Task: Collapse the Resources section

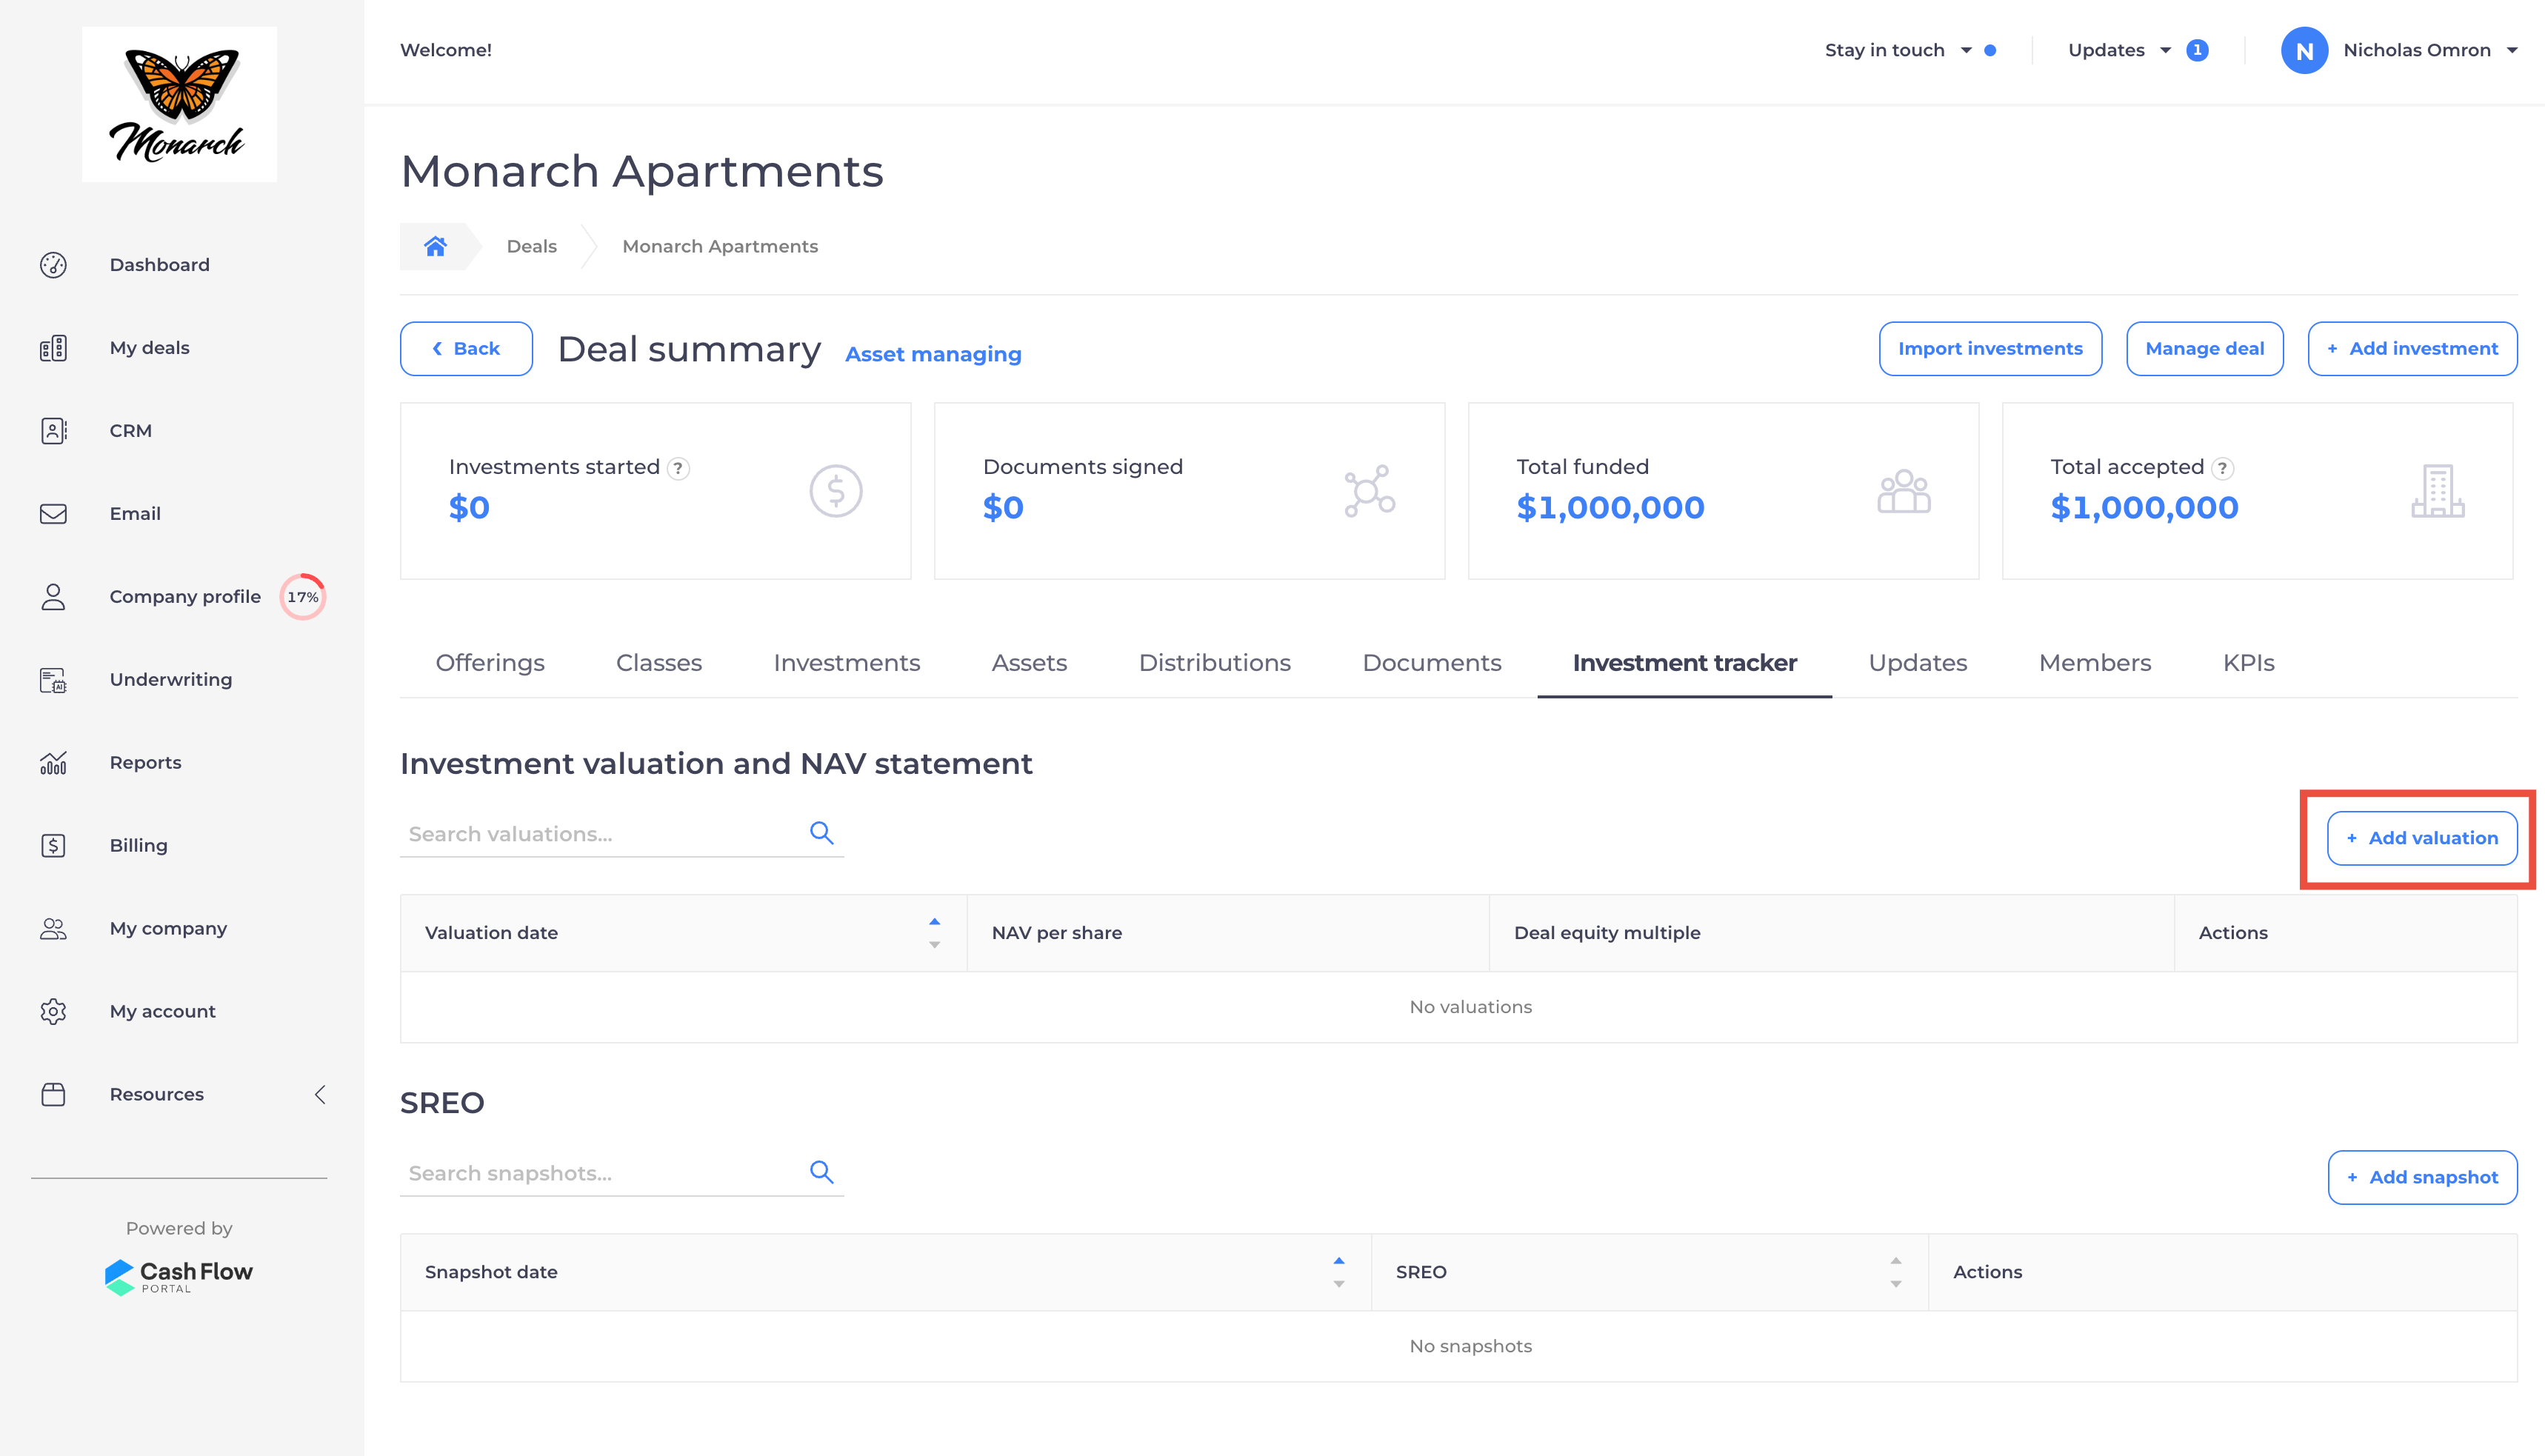Action: 319,1094
